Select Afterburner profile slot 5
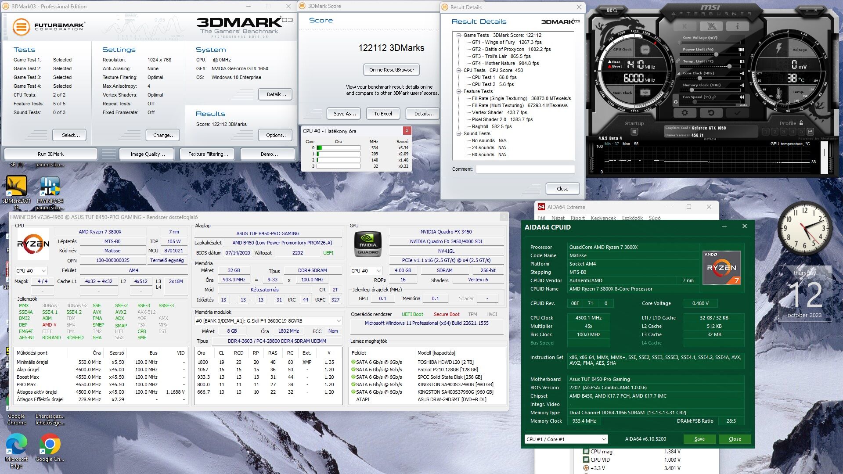Screen dimensions: 843x474 [801, 132]
